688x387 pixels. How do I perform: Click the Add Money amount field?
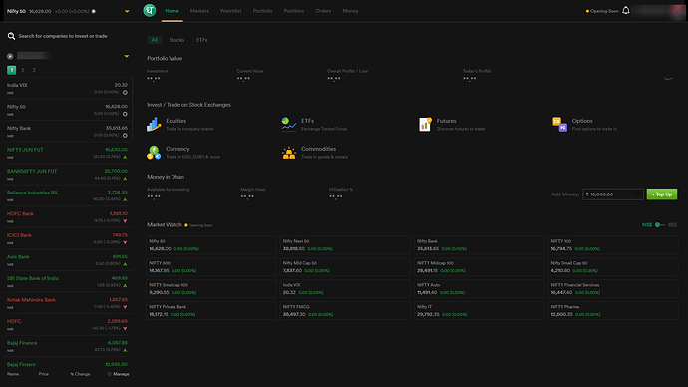point(613,194)
